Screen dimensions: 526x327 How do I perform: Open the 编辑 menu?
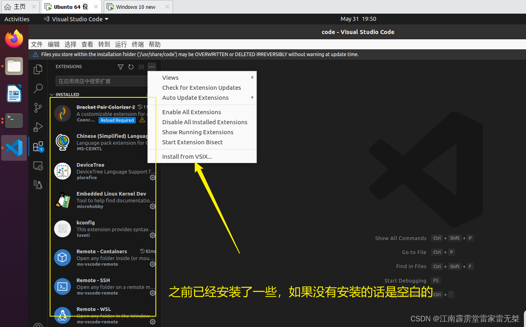(x=54, y=44)
